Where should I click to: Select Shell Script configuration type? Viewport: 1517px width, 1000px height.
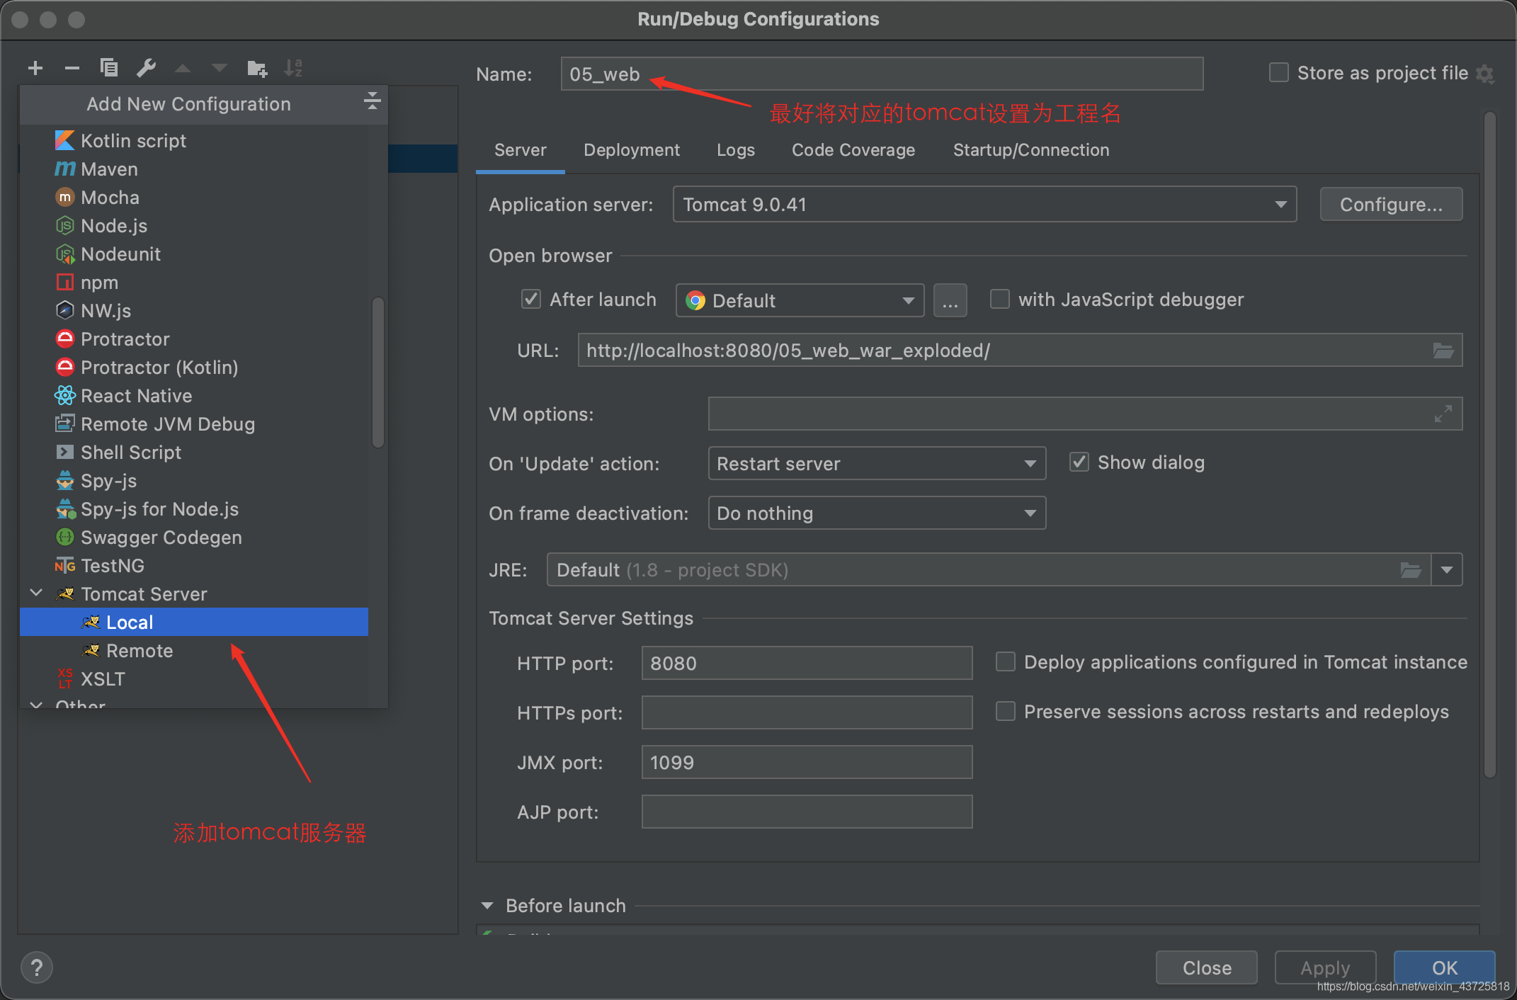(x=194, y=452)
